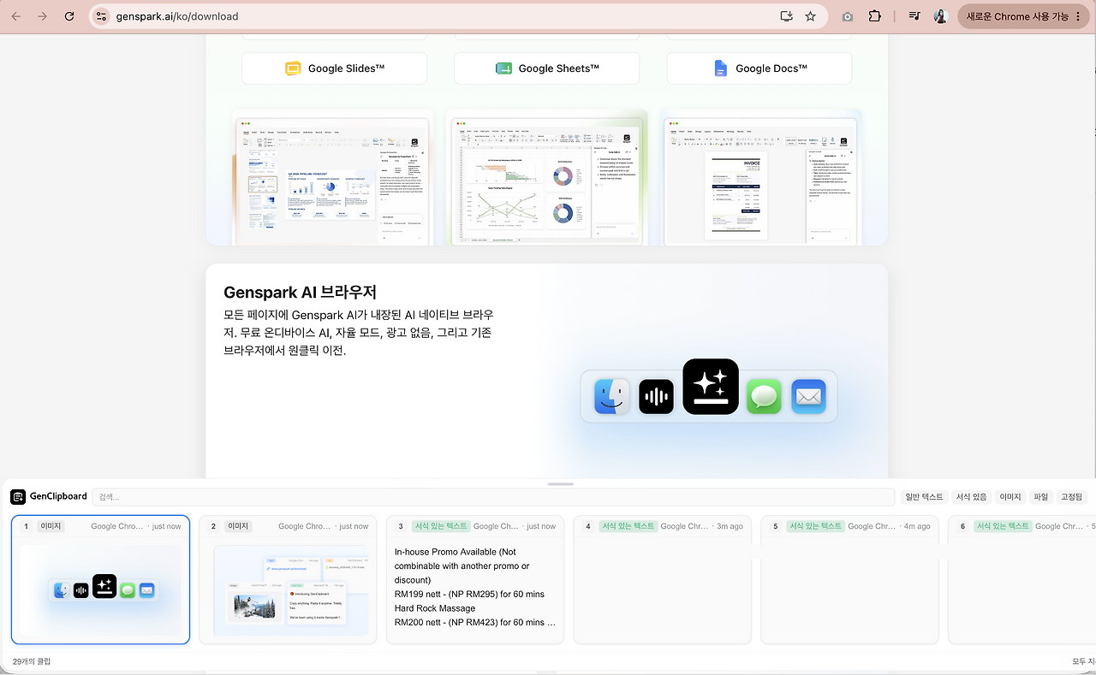Go forward to the next page
The height and width of the screenshot is (675, 1096).
pos(43,16)
